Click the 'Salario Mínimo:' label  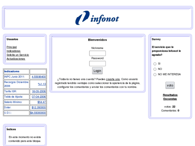(x=13, y=102)
